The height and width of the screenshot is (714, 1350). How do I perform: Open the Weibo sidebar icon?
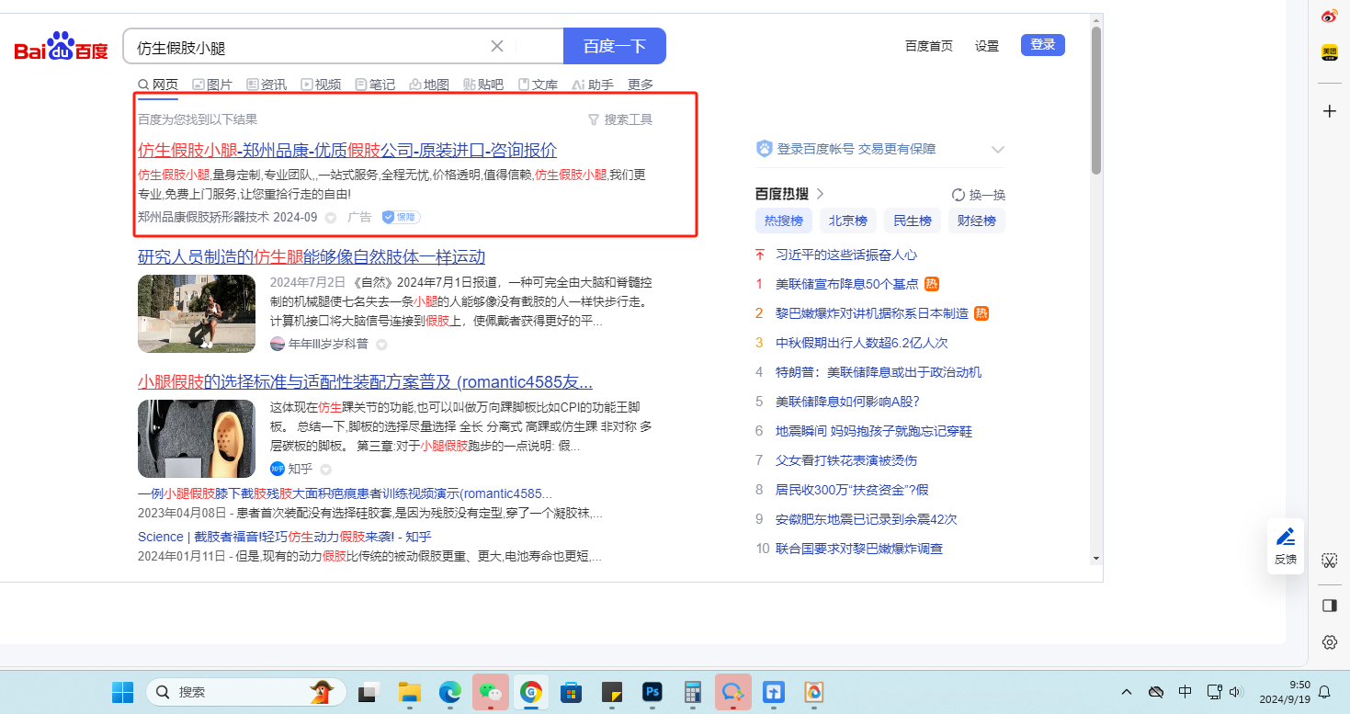coord(1329,16)
